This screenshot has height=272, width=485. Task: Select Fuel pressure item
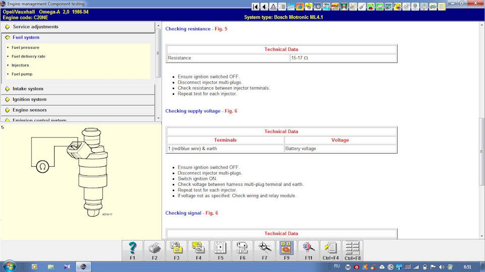coord(25,47)
